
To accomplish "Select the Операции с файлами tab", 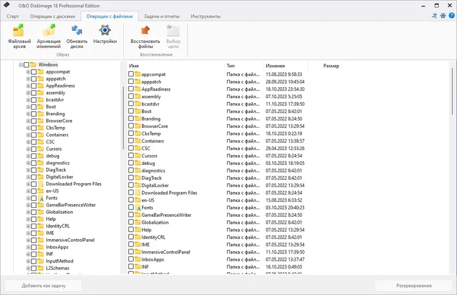I will [x=109, y=17].
